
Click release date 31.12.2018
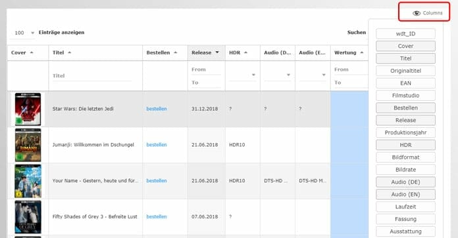[x=205, y=109]
